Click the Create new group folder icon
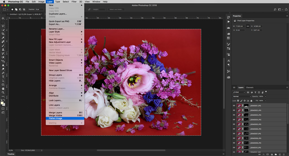The image size is (289, 156). coord(275,154)
